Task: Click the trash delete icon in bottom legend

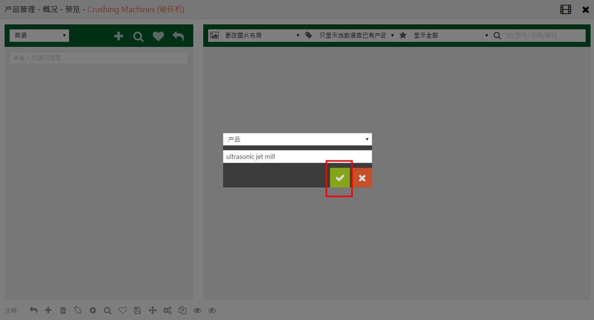Action: pyautogui.click(x=63, y=310)
